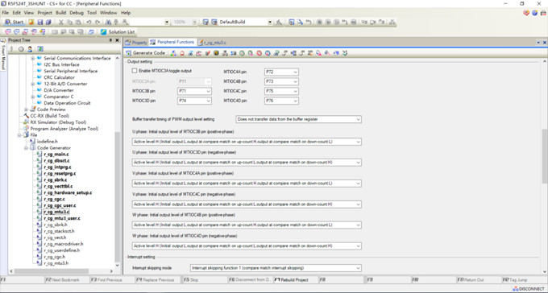
Task: Open the buffer transfer timing dropdown
Action: click(299, 119)
